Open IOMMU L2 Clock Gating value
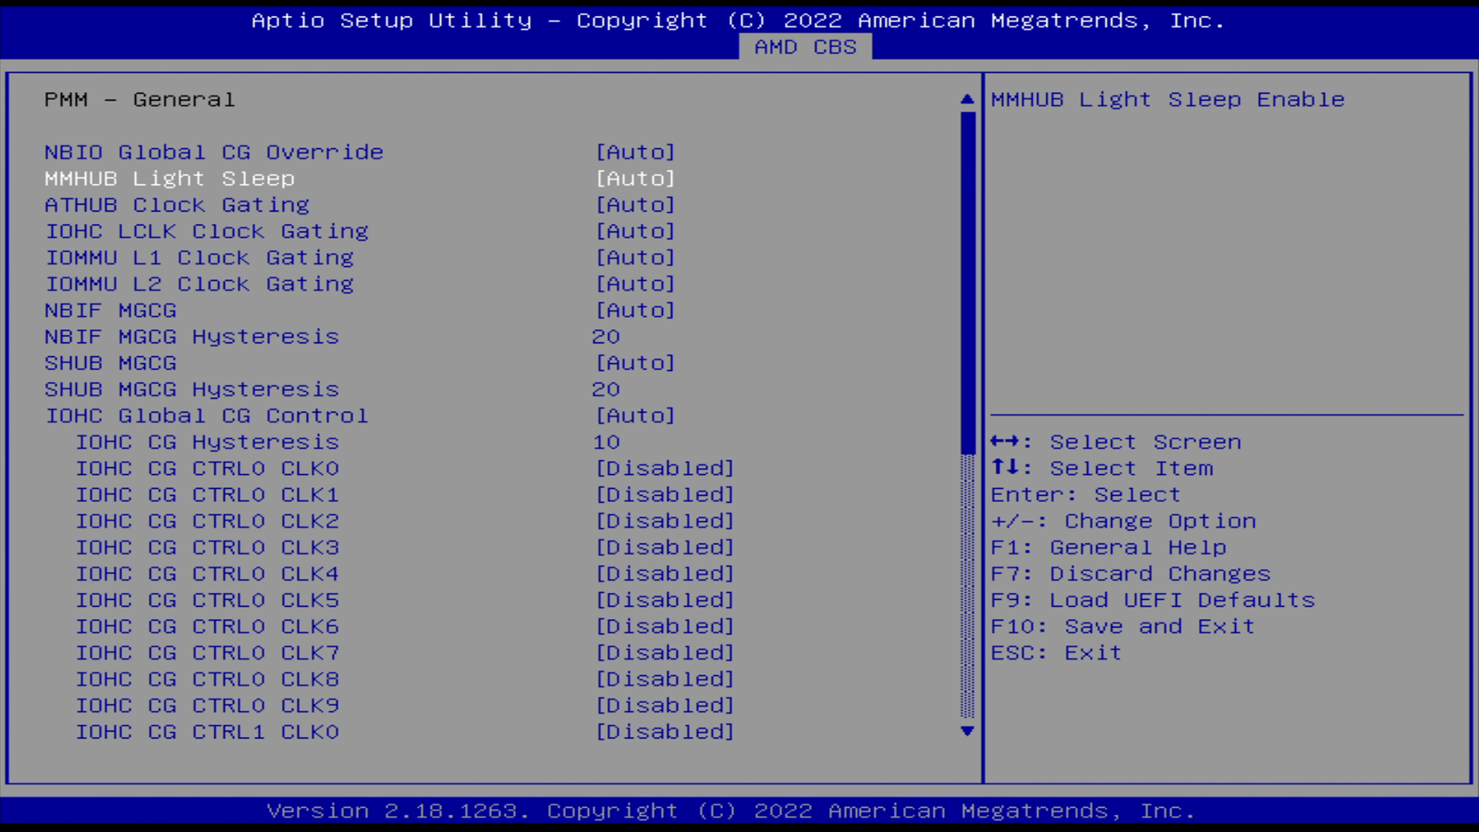Screen dimensions: 1479x832 tap(635, 284)
